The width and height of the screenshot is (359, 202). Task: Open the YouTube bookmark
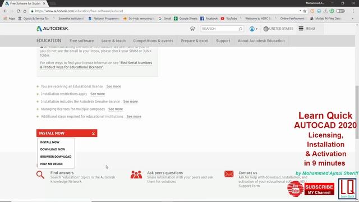(x=229, y=19)
